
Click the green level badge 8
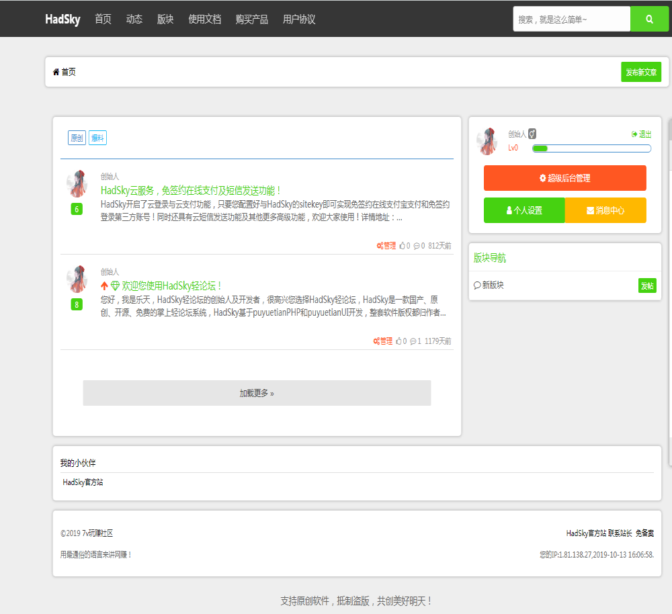pyautogui.click(x=77, y=304)
